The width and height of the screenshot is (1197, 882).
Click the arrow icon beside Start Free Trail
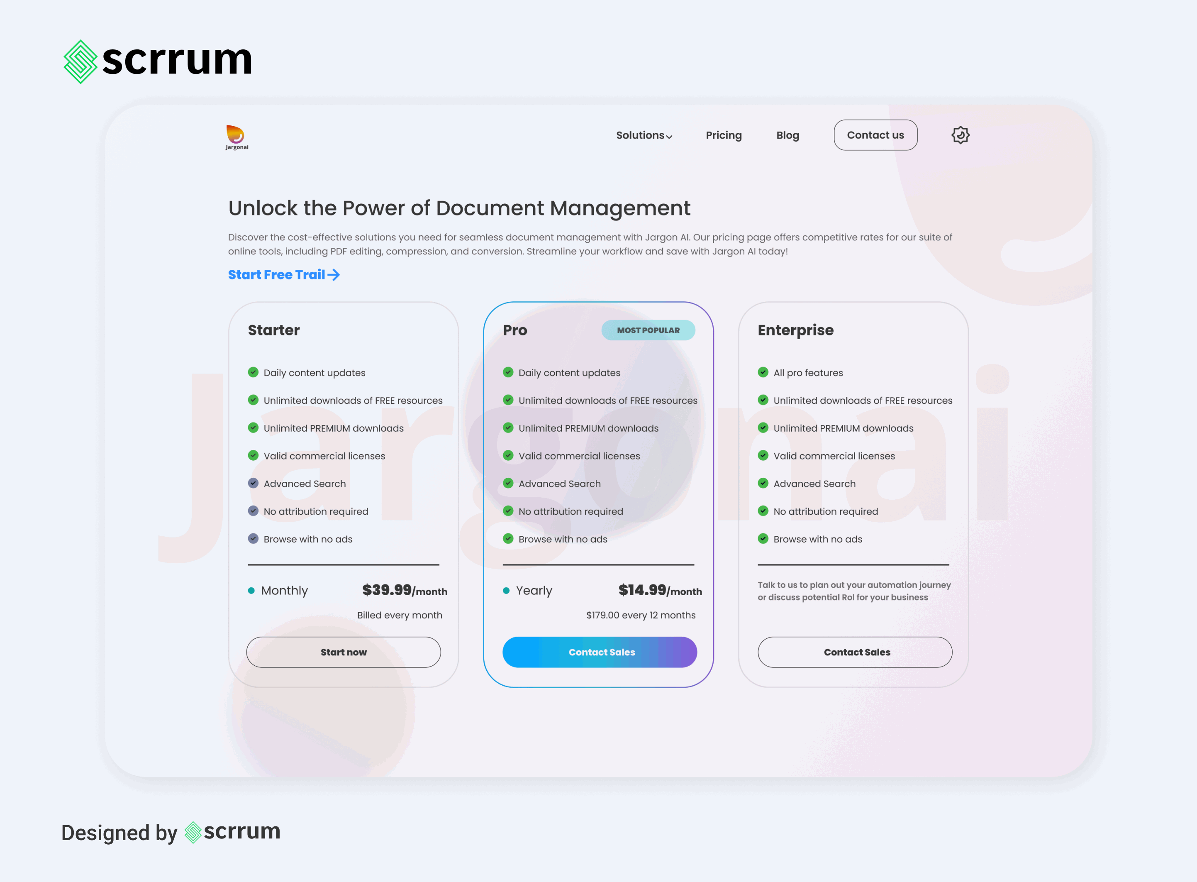(334, 275)
